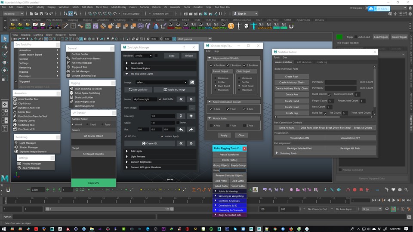Launch Push Skinning To Model

point(88,89)
